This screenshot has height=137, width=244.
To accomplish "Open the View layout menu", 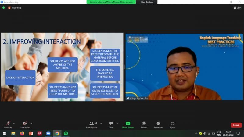I will click(237, 8).
